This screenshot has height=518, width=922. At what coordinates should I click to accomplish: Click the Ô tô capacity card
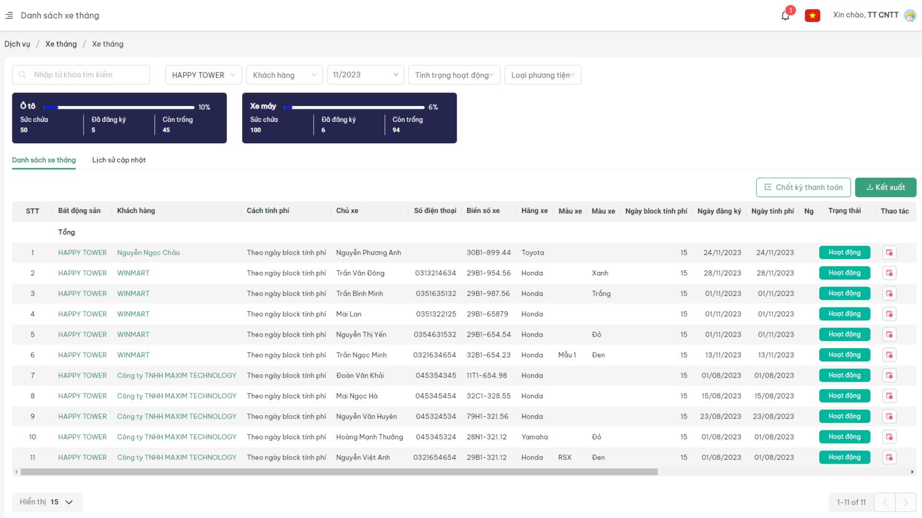tap(119, 118)
